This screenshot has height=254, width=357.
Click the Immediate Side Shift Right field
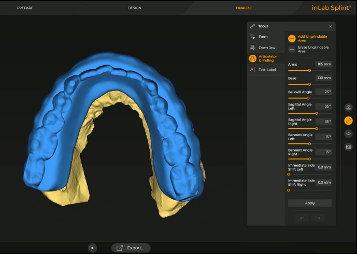click(323, 183)
